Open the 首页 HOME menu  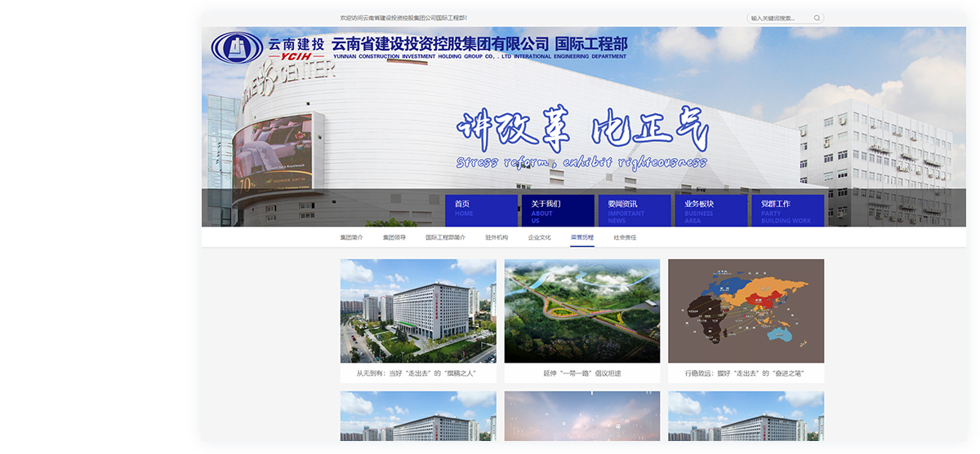[481, 210]
